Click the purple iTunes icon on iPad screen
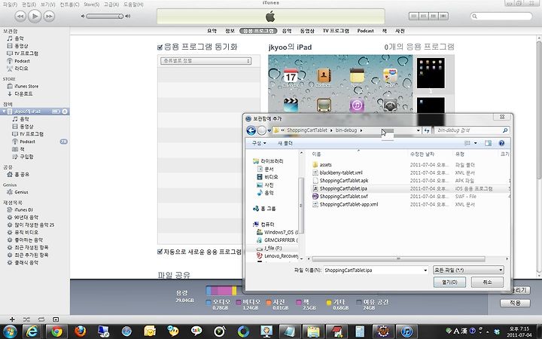 click(357, 105)
